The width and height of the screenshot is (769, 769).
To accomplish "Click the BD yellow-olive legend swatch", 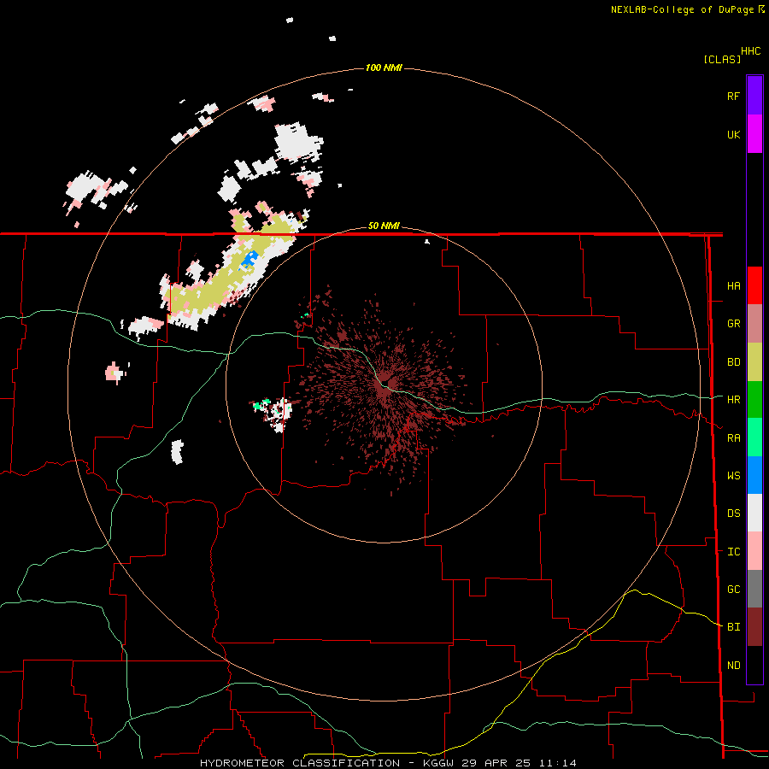I will pos(754,362).
